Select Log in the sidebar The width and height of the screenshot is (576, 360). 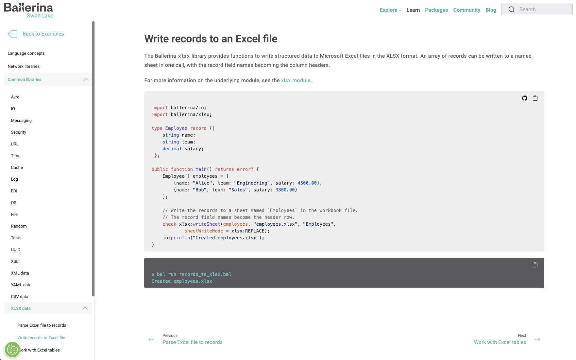(14, 179)
